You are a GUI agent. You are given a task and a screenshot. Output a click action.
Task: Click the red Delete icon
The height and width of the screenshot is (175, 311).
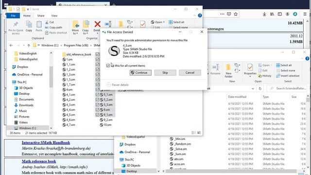97,24
